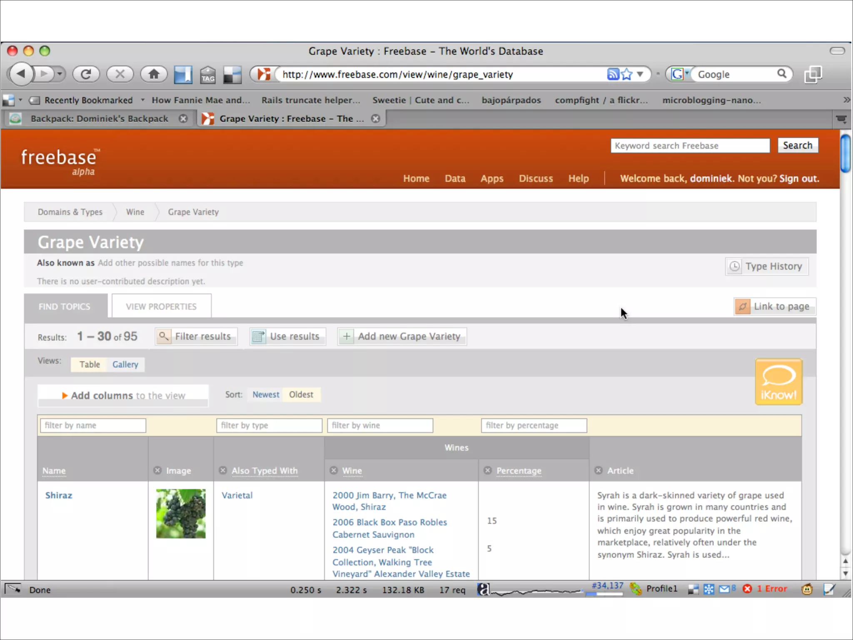The height and width of the screenshot is (640, 853).
Task: Remove the Image column with its X
Action: coord(157,470)
